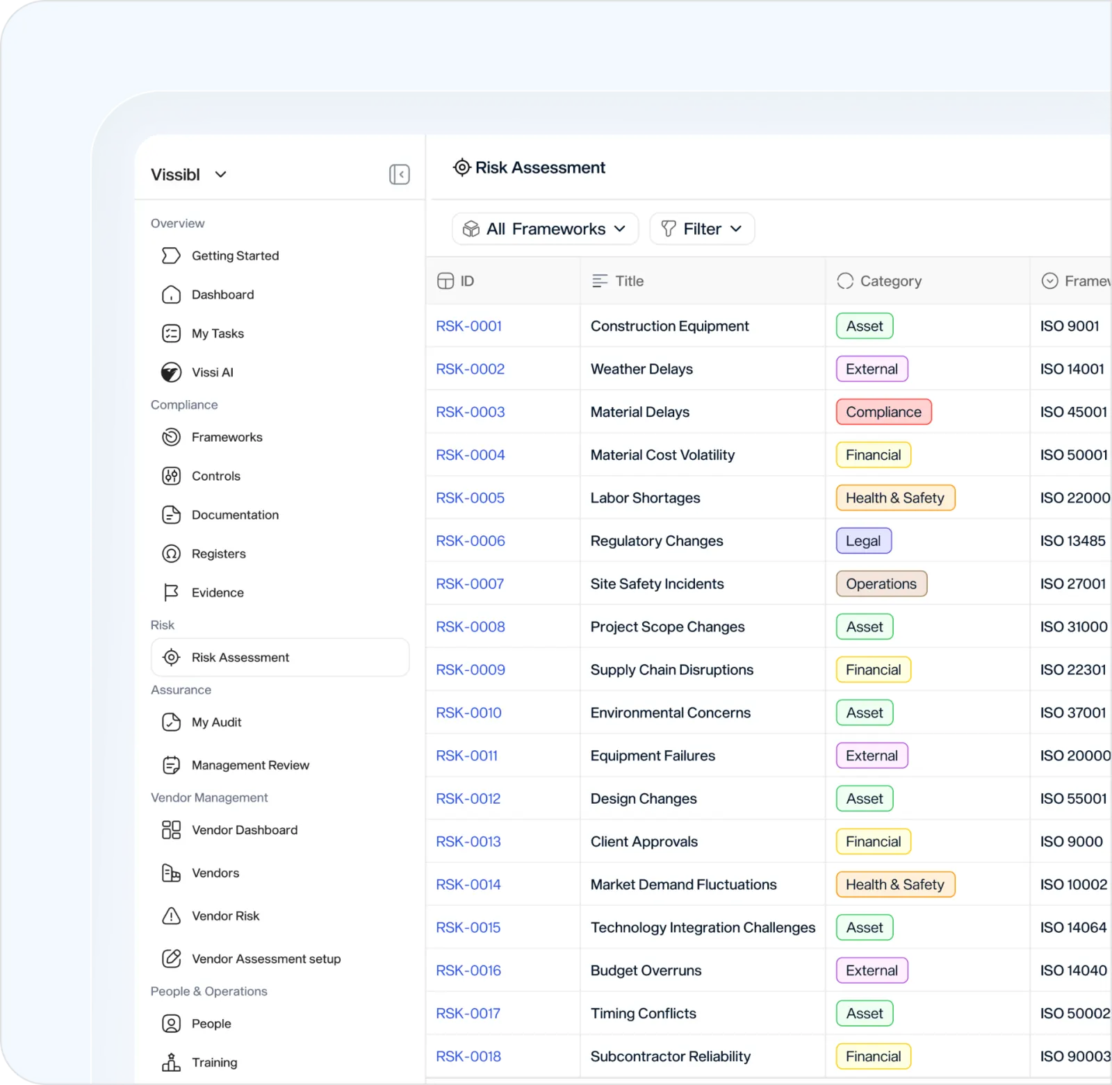Click the Subcontractor Reliability title
This screenshot has width=1112, height=1085.
click(670, 1057)
